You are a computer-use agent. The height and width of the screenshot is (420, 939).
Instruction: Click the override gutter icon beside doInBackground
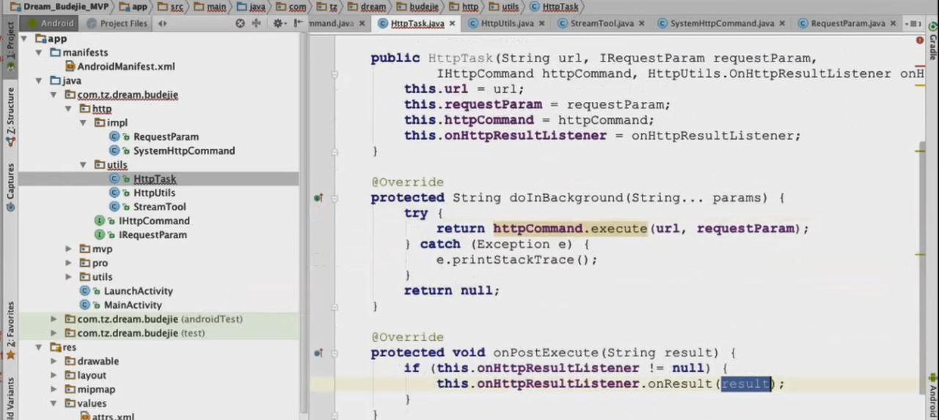pyautogui.click(x=318, y=198)
